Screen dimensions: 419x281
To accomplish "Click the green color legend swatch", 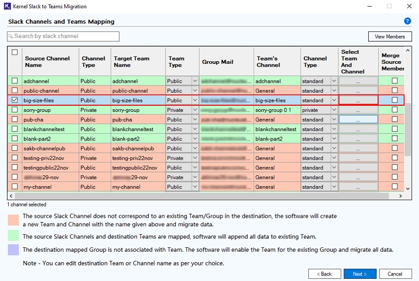I will 13,235.
